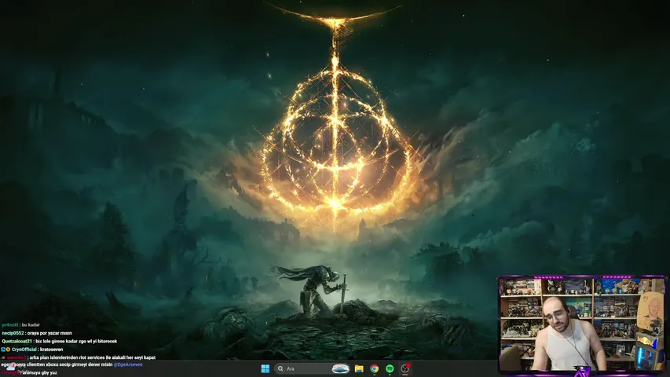Open Spotify from the taskbar

[390, 368]
